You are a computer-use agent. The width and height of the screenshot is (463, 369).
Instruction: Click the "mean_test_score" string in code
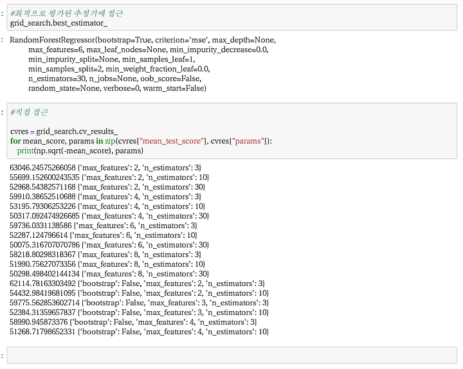(x=172, y=141)
